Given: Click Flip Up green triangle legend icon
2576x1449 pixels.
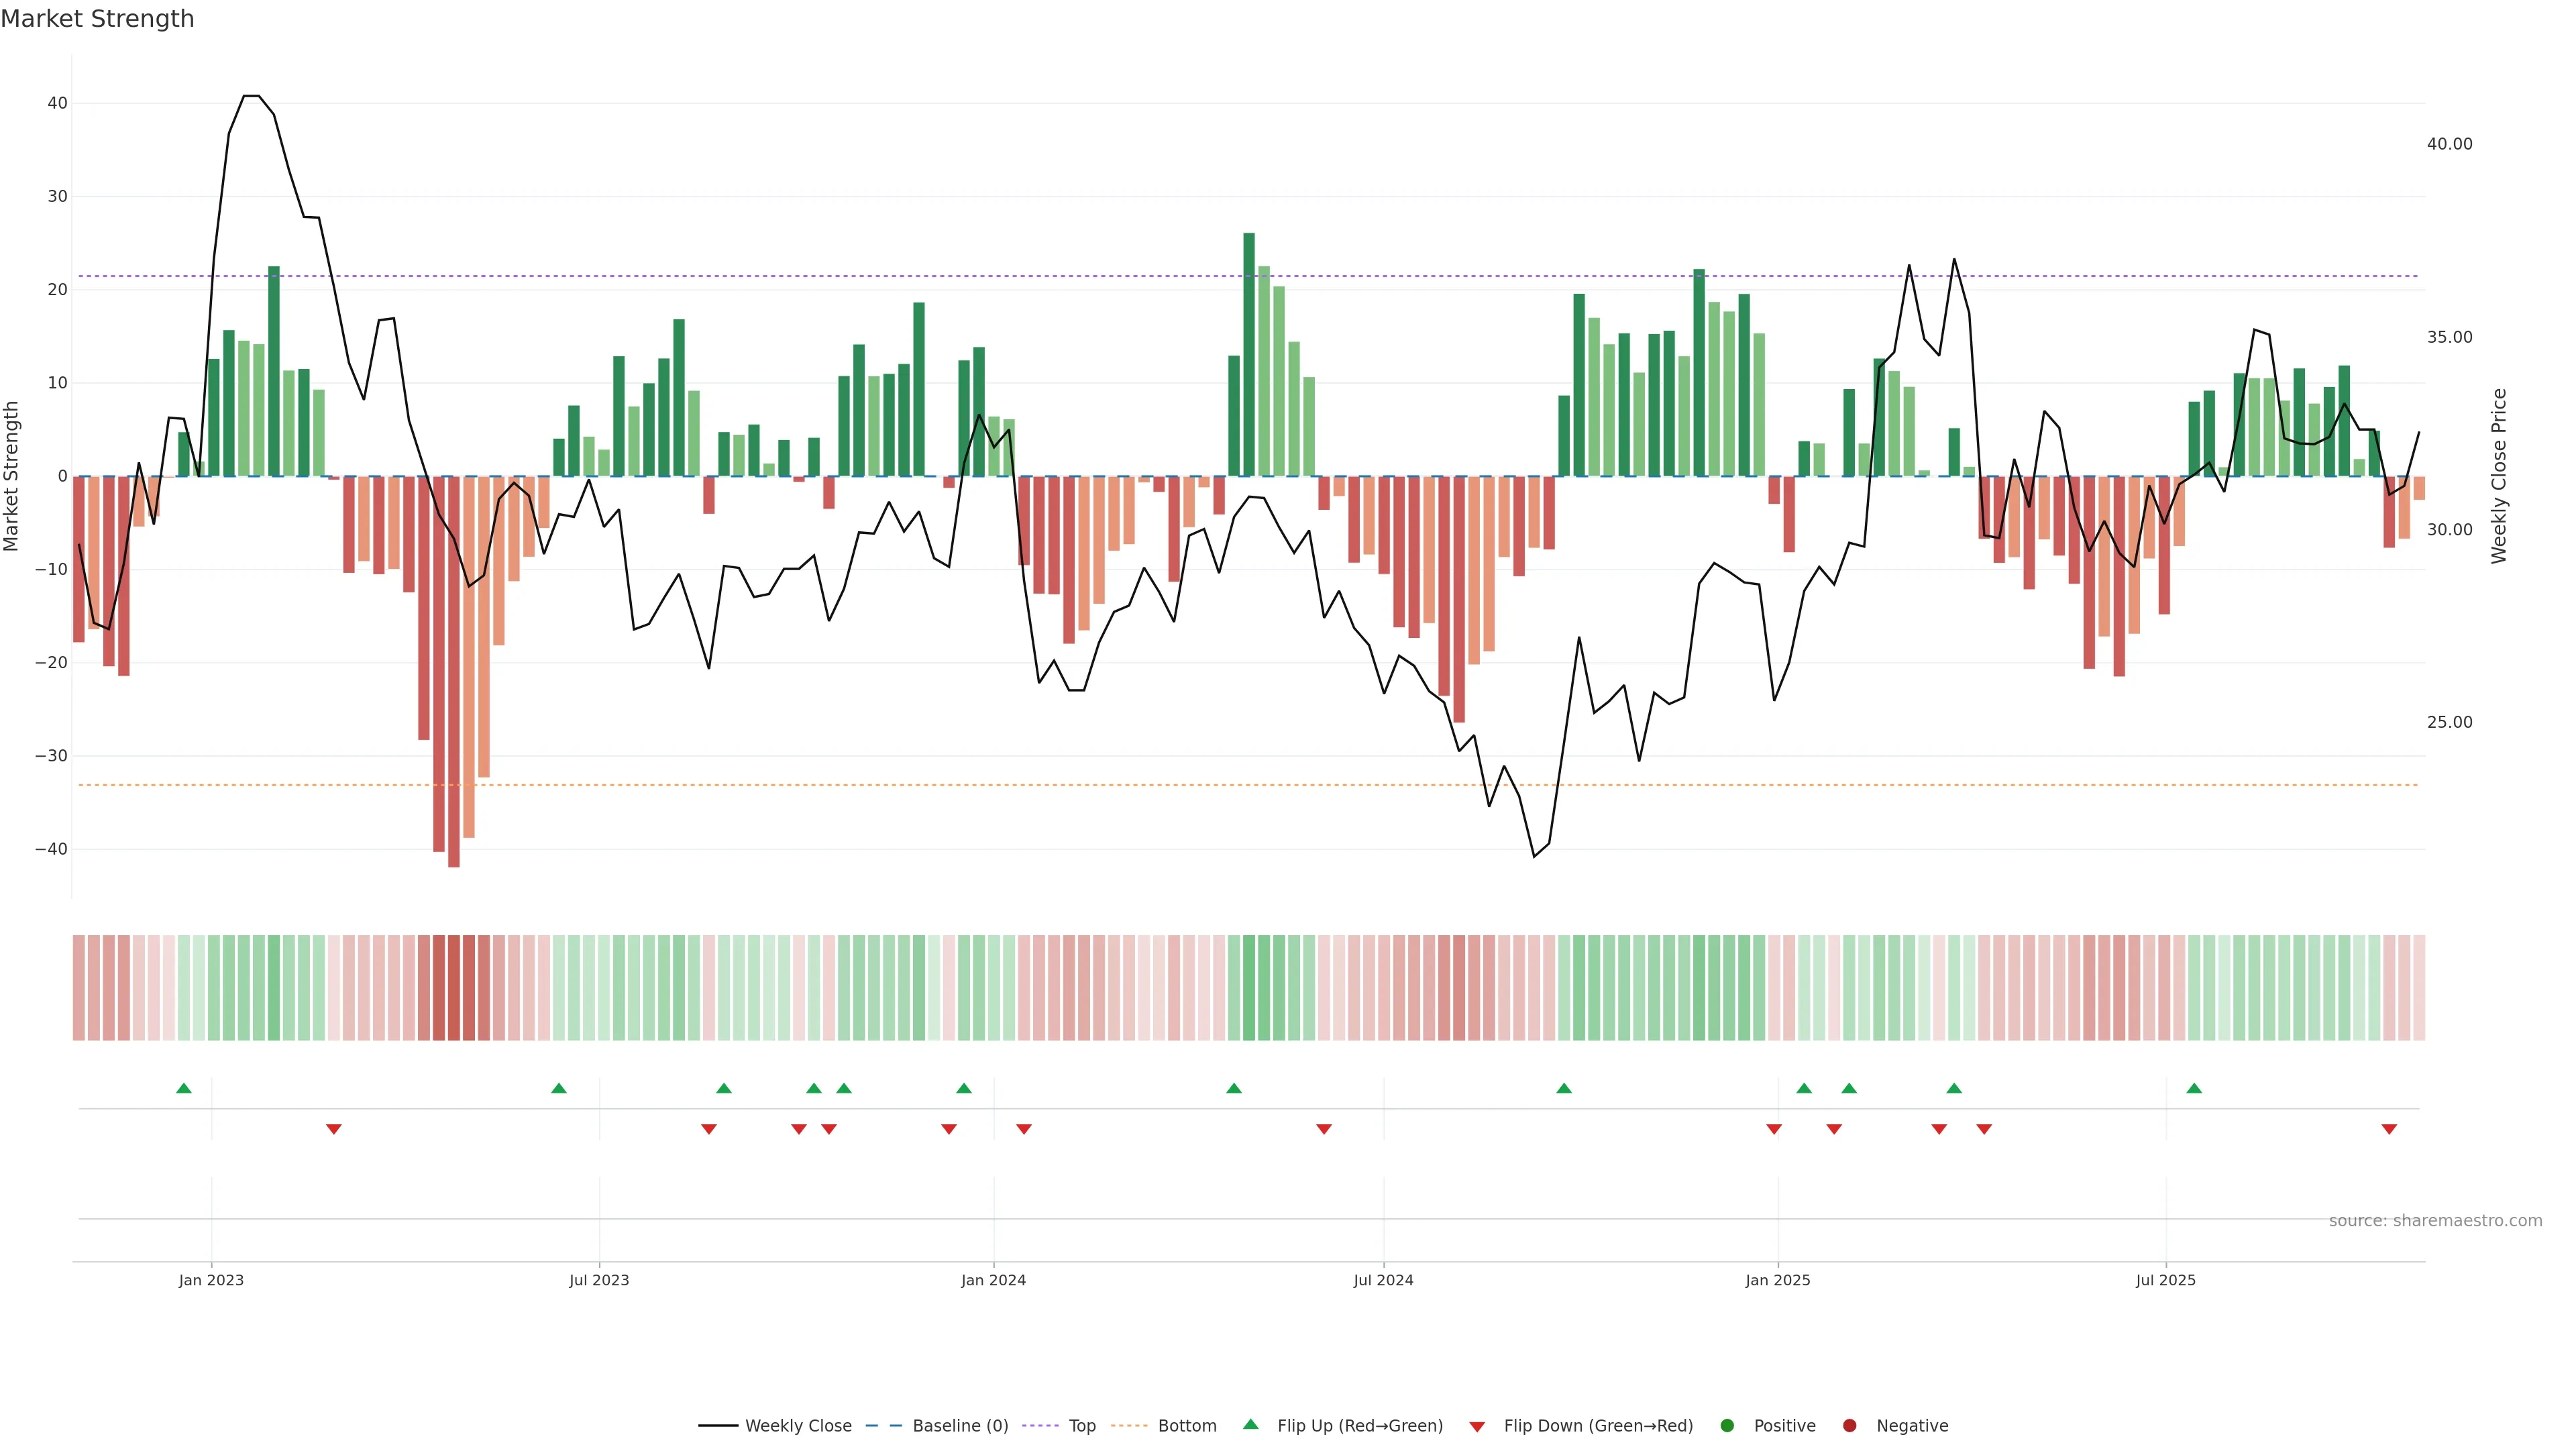Looking at the screenshot, I should (1250, 1424).
